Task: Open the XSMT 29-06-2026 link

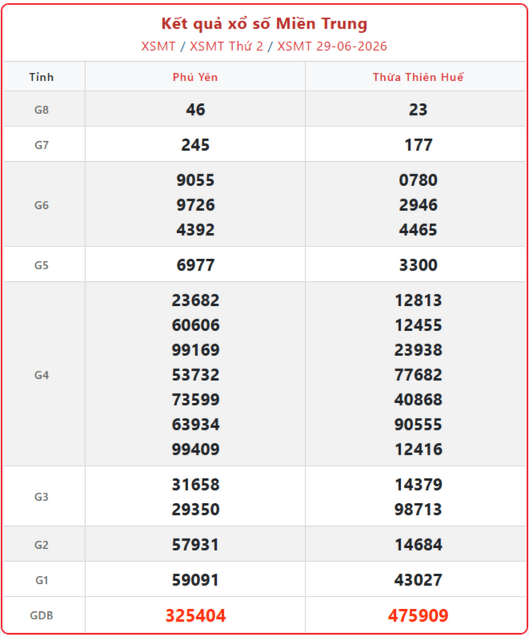Action: pyautogui.click(x=332, y=46)
